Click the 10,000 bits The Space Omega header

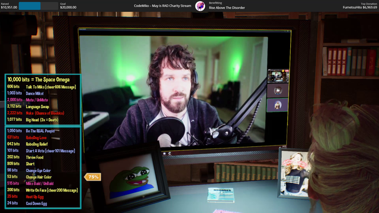38,79
